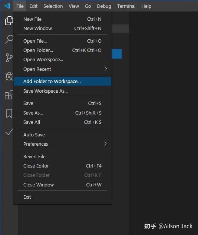198x235 pixels.
Task: Choose Add Folder to Workspace
Action: (63, 81)
